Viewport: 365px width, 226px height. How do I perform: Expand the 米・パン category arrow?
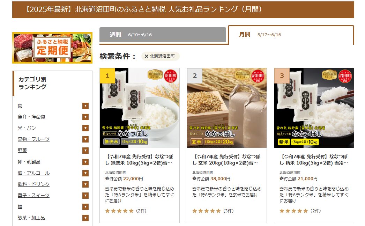click(x=85, y=128)
